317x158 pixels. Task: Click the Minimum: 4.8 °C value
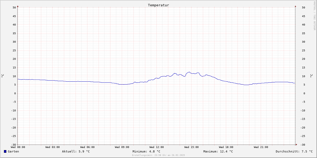click(x=146, y=151)
